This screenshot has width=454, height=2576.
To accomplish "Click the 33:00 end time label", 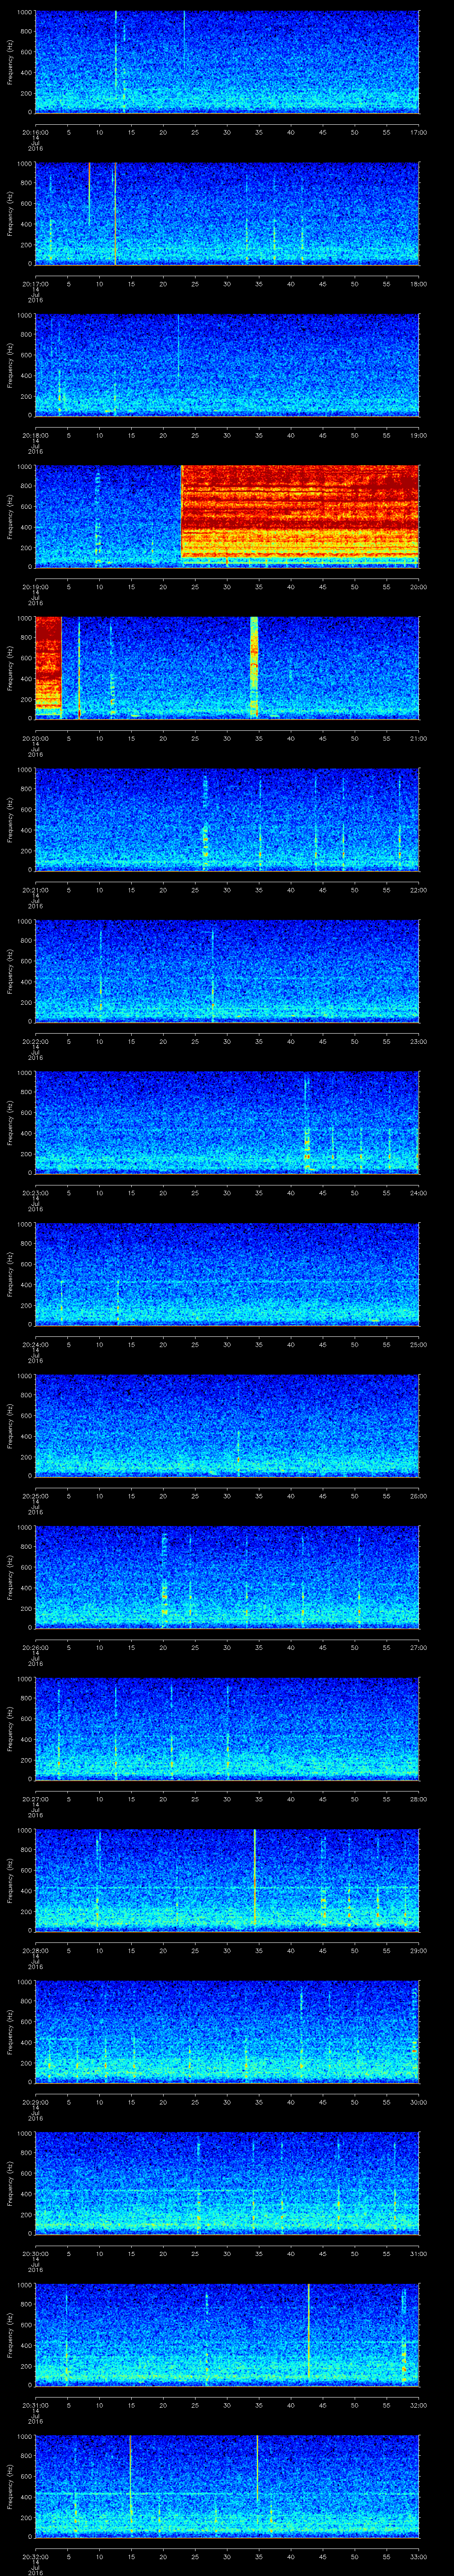I will 419,2555.
